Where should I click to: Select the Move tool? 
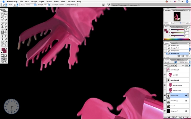pyautogui.click(x=6, y=15)
